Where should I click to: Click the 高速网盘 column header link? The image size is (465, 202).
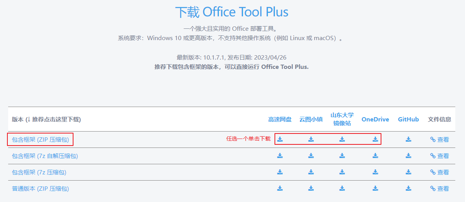[x=280, y=119]
